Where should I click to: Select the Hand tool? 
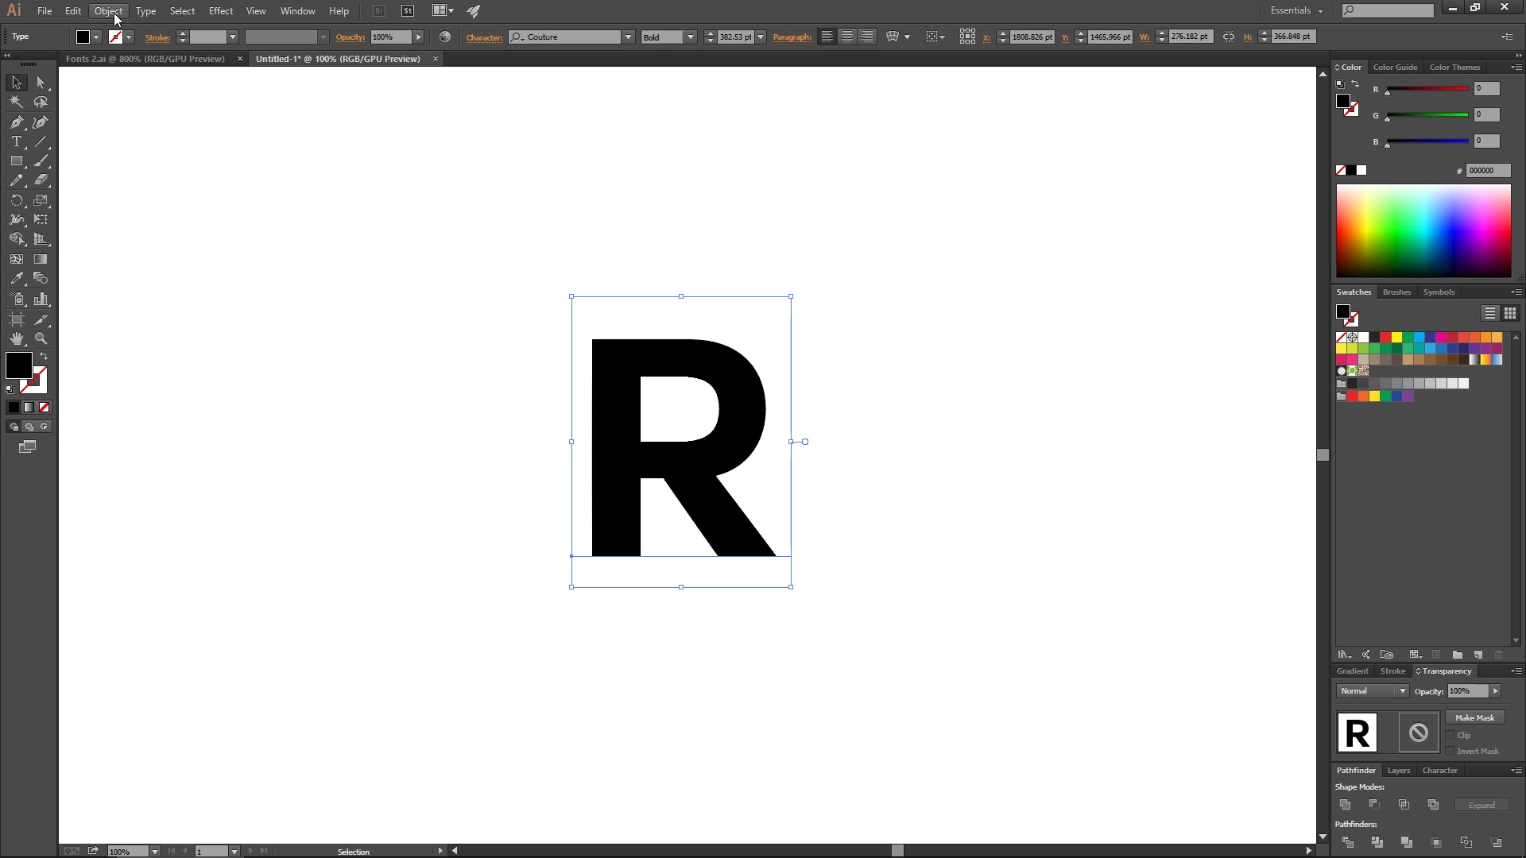point(16,338)
